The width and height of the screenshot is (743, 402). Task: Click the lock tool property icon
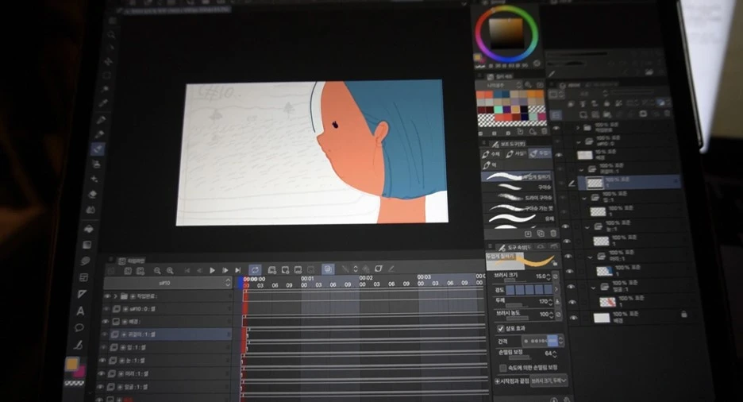pos(555,264)
